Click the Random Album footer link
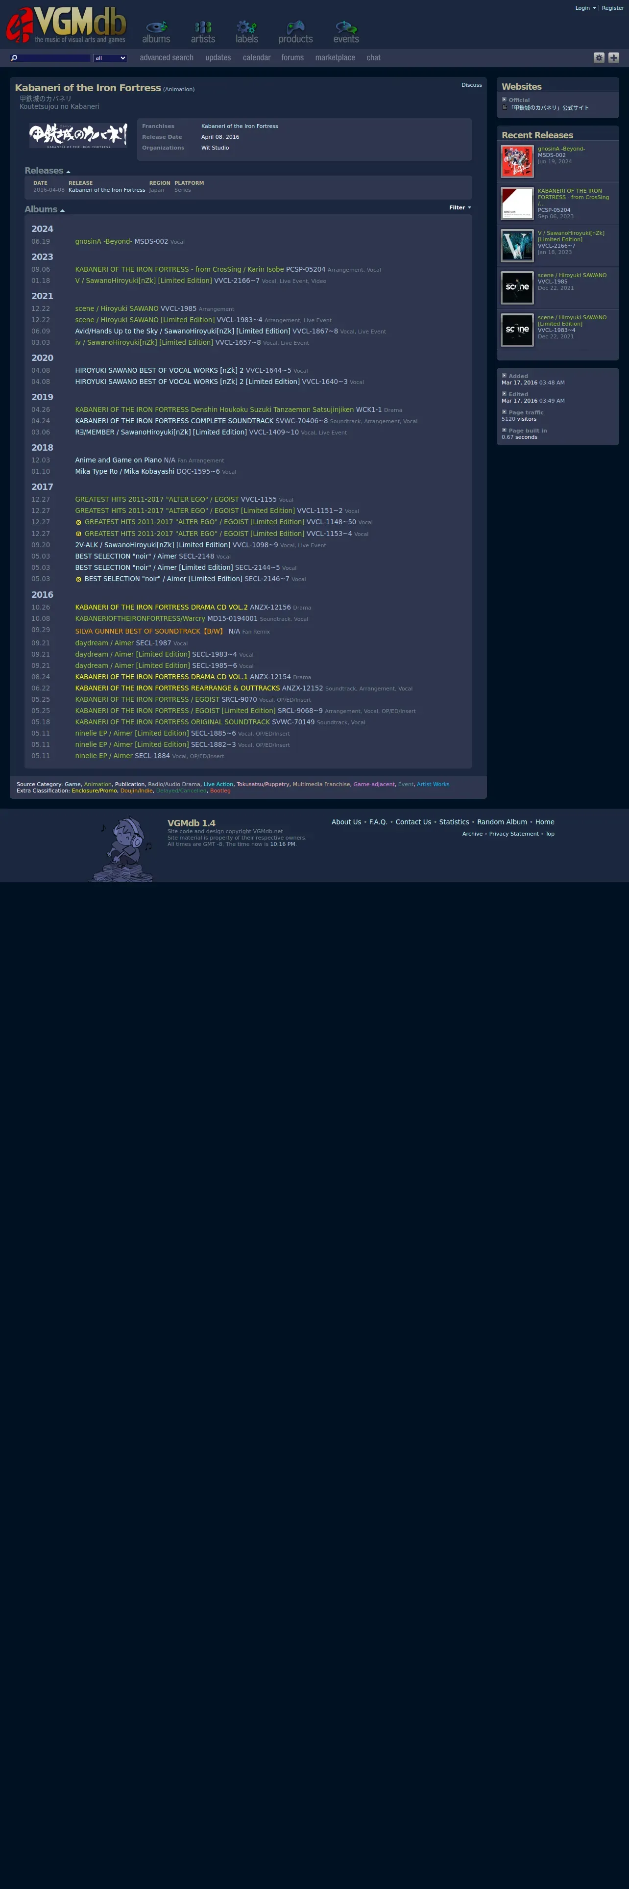The height and width of the screenshot is (1889, 629). click(x=502, y=822)
